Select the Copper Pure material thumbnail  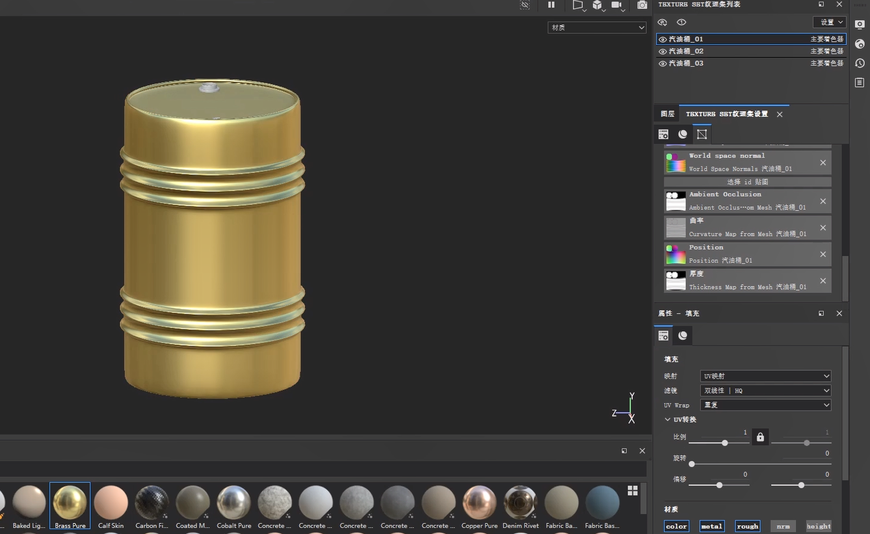(479, 502)
